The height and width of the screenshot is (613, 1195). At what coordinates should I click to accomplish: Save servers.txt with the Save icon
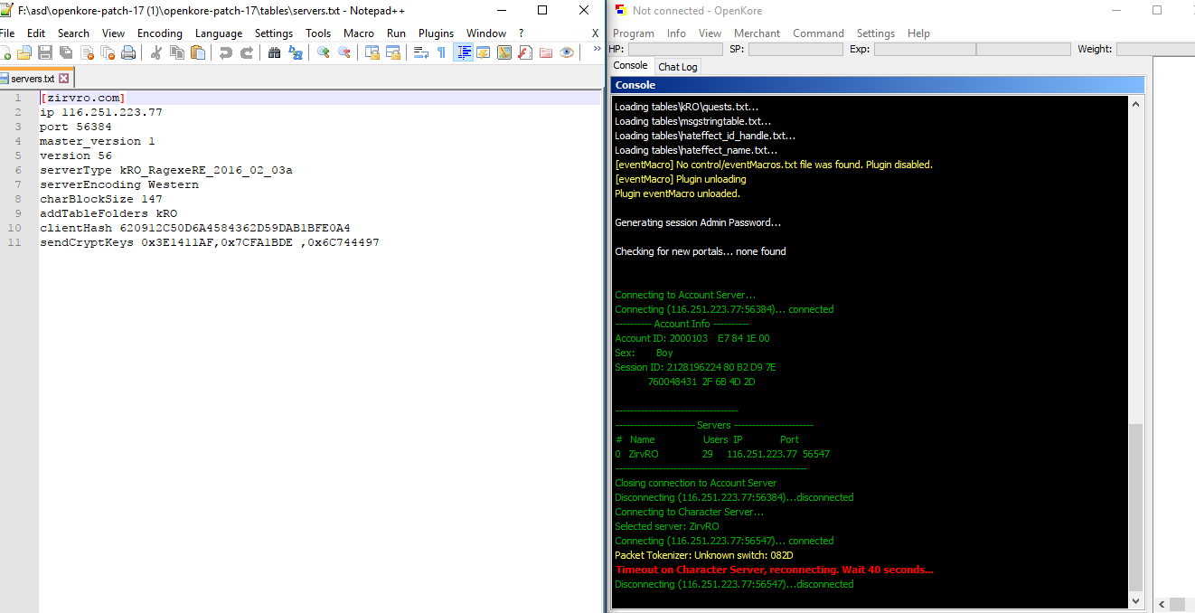tap(45, 53)
